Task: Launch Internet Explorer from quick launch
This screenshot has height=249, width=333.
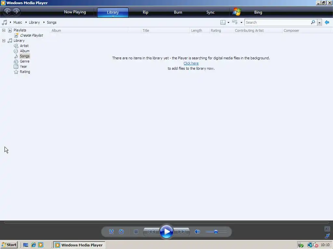Action: 33,245
